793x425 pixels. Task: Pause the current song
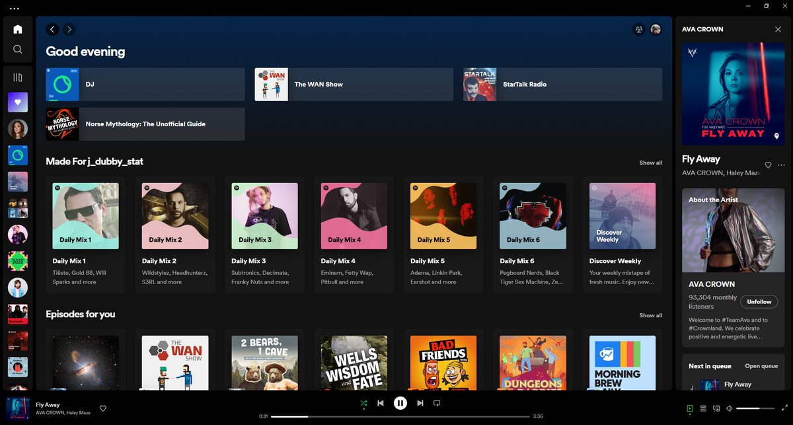400,403
